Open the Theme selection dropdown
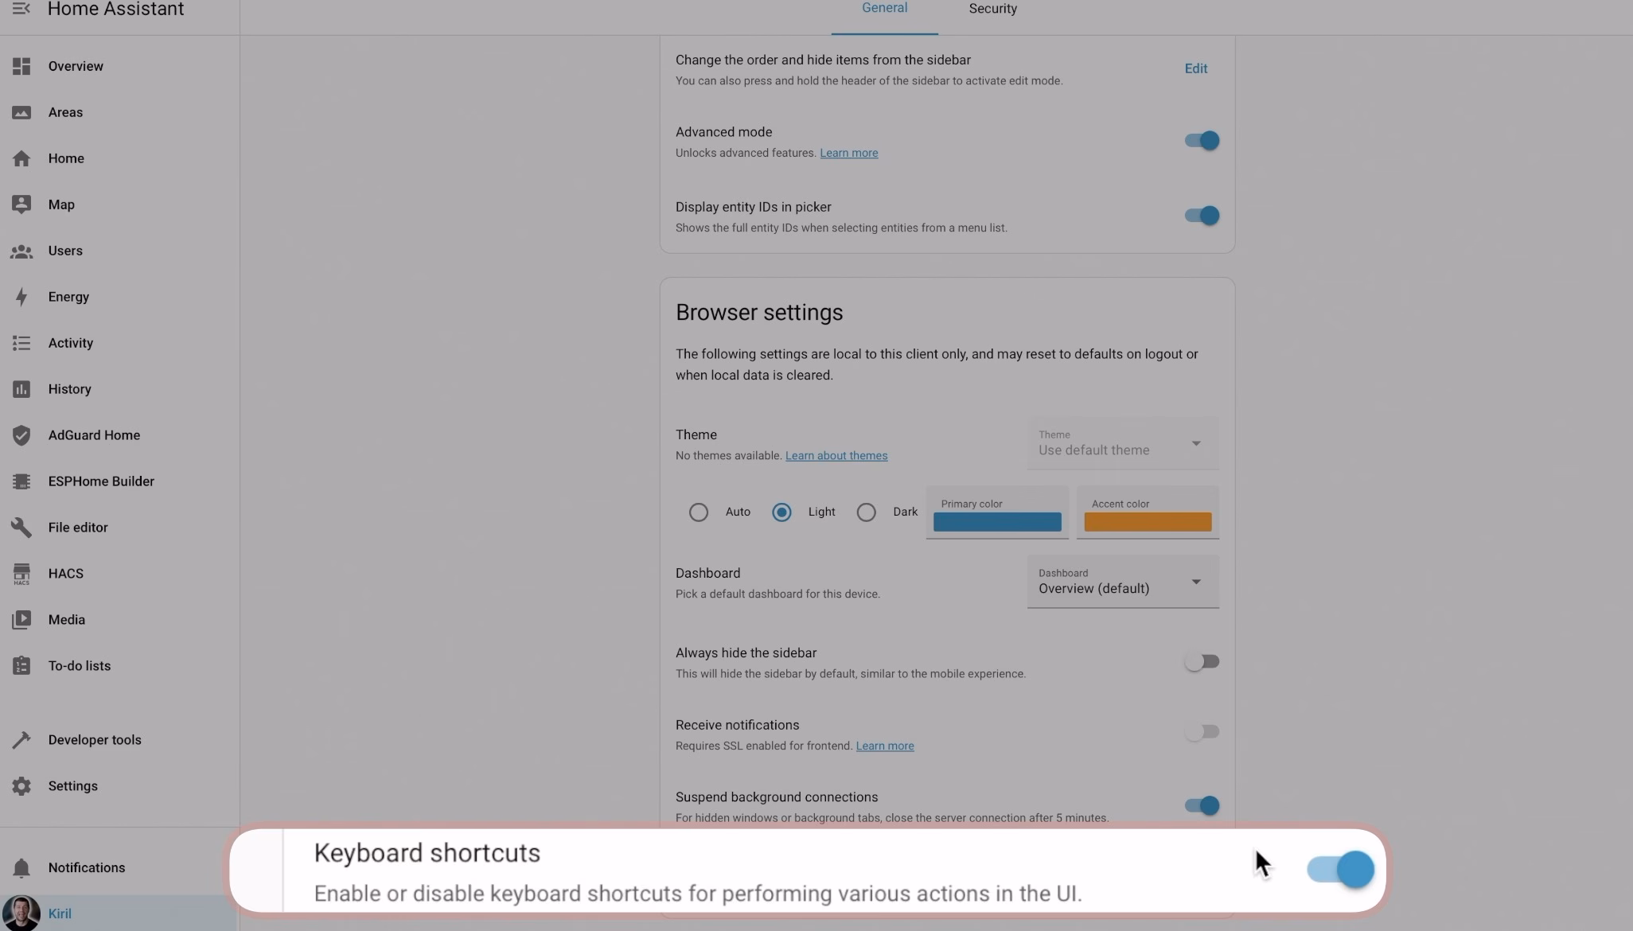The height and width of the screenshot is (931, 1633). [1122, 444]
